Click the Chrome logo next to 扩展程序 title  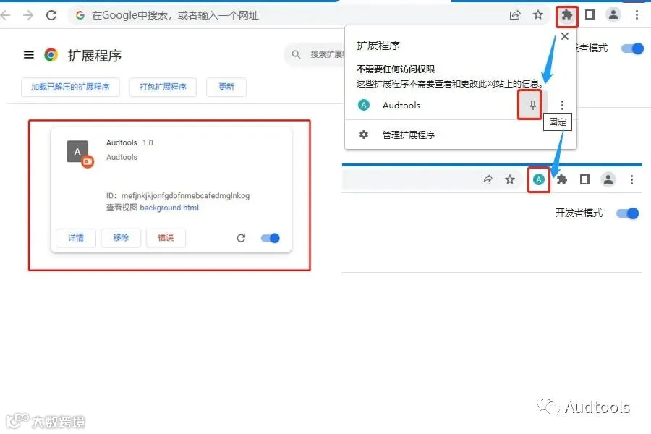[x=51, y=55]
